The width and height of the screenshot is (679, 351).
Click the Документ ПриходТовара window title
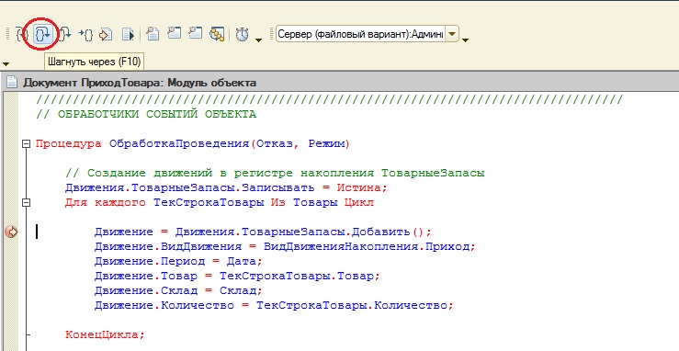coord(140,82)
